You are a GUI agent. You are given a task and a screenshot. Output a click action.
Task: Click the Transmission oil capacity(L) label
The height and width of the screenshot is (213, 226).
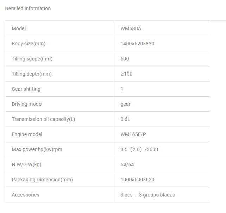(x=43, y=119)
